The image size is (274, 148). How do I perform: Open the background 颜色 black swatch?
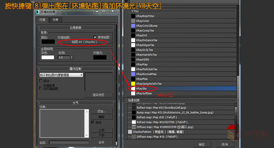click(x=48, y=42)
